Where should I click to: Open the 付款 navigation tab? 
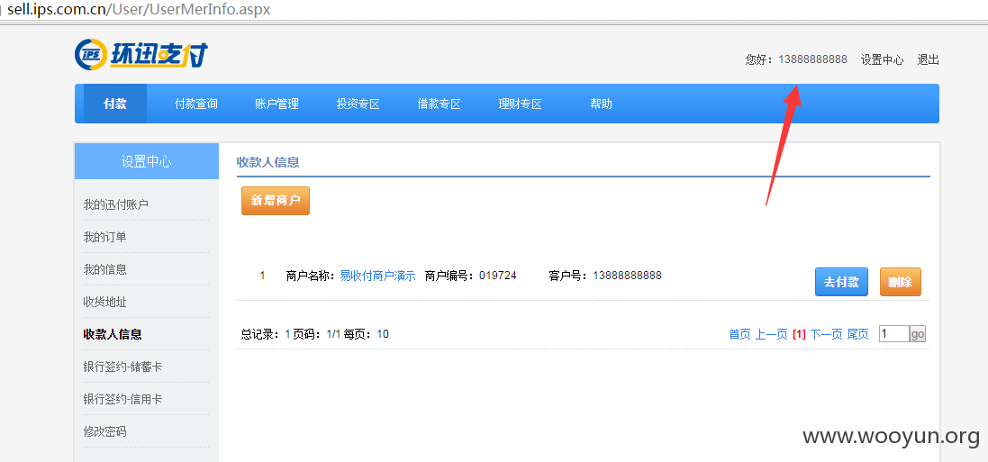(115, 104)
